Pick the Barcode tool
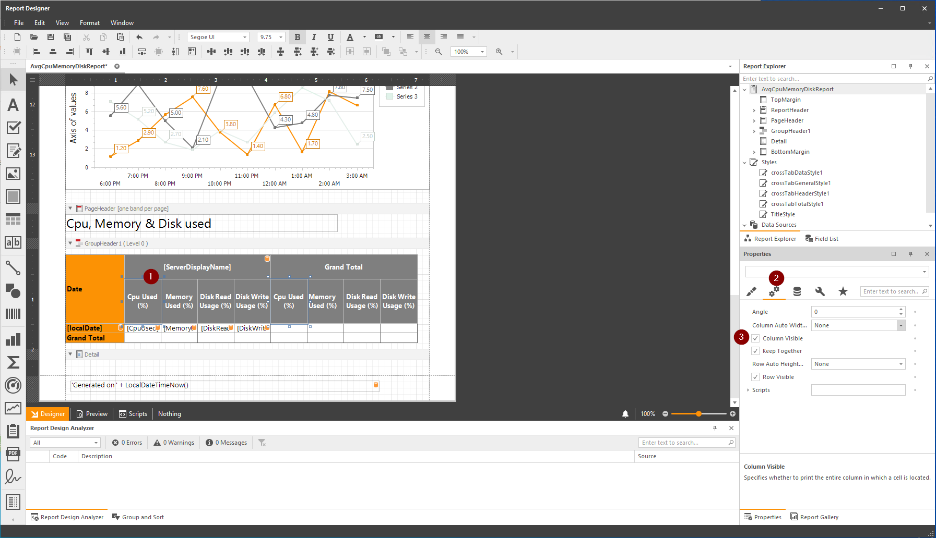This screenshot has height=538, width=936. pos(13,313)
